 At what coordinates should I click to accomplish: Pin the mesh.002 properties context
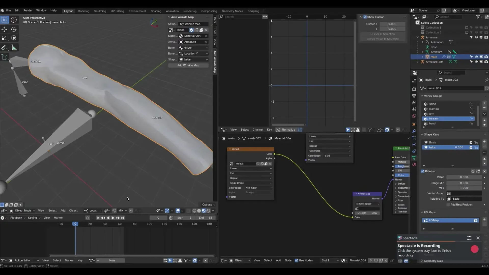pos(486,80)
